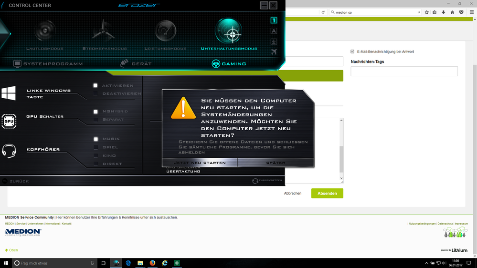Screen dimensions: 477x268
Task: Bookmark page with the star icon
Action: pos(426,12)
